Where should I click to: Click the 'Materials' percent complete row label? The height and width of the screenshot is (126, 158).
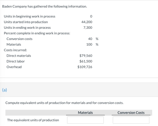pos(14,45)
